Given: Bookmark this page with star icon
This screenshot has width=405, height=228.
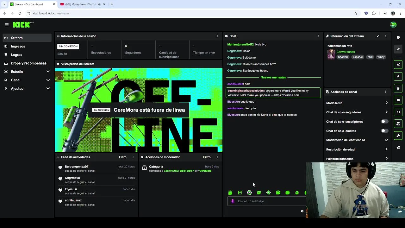Looking at the screenshot, I should coord(356,13).
